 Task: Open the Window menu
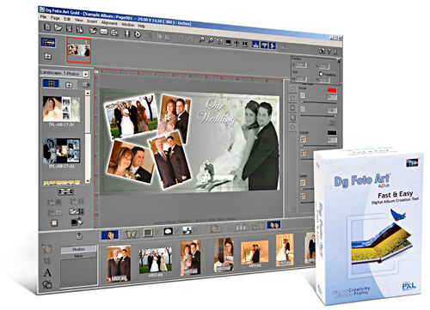point(128,25)
